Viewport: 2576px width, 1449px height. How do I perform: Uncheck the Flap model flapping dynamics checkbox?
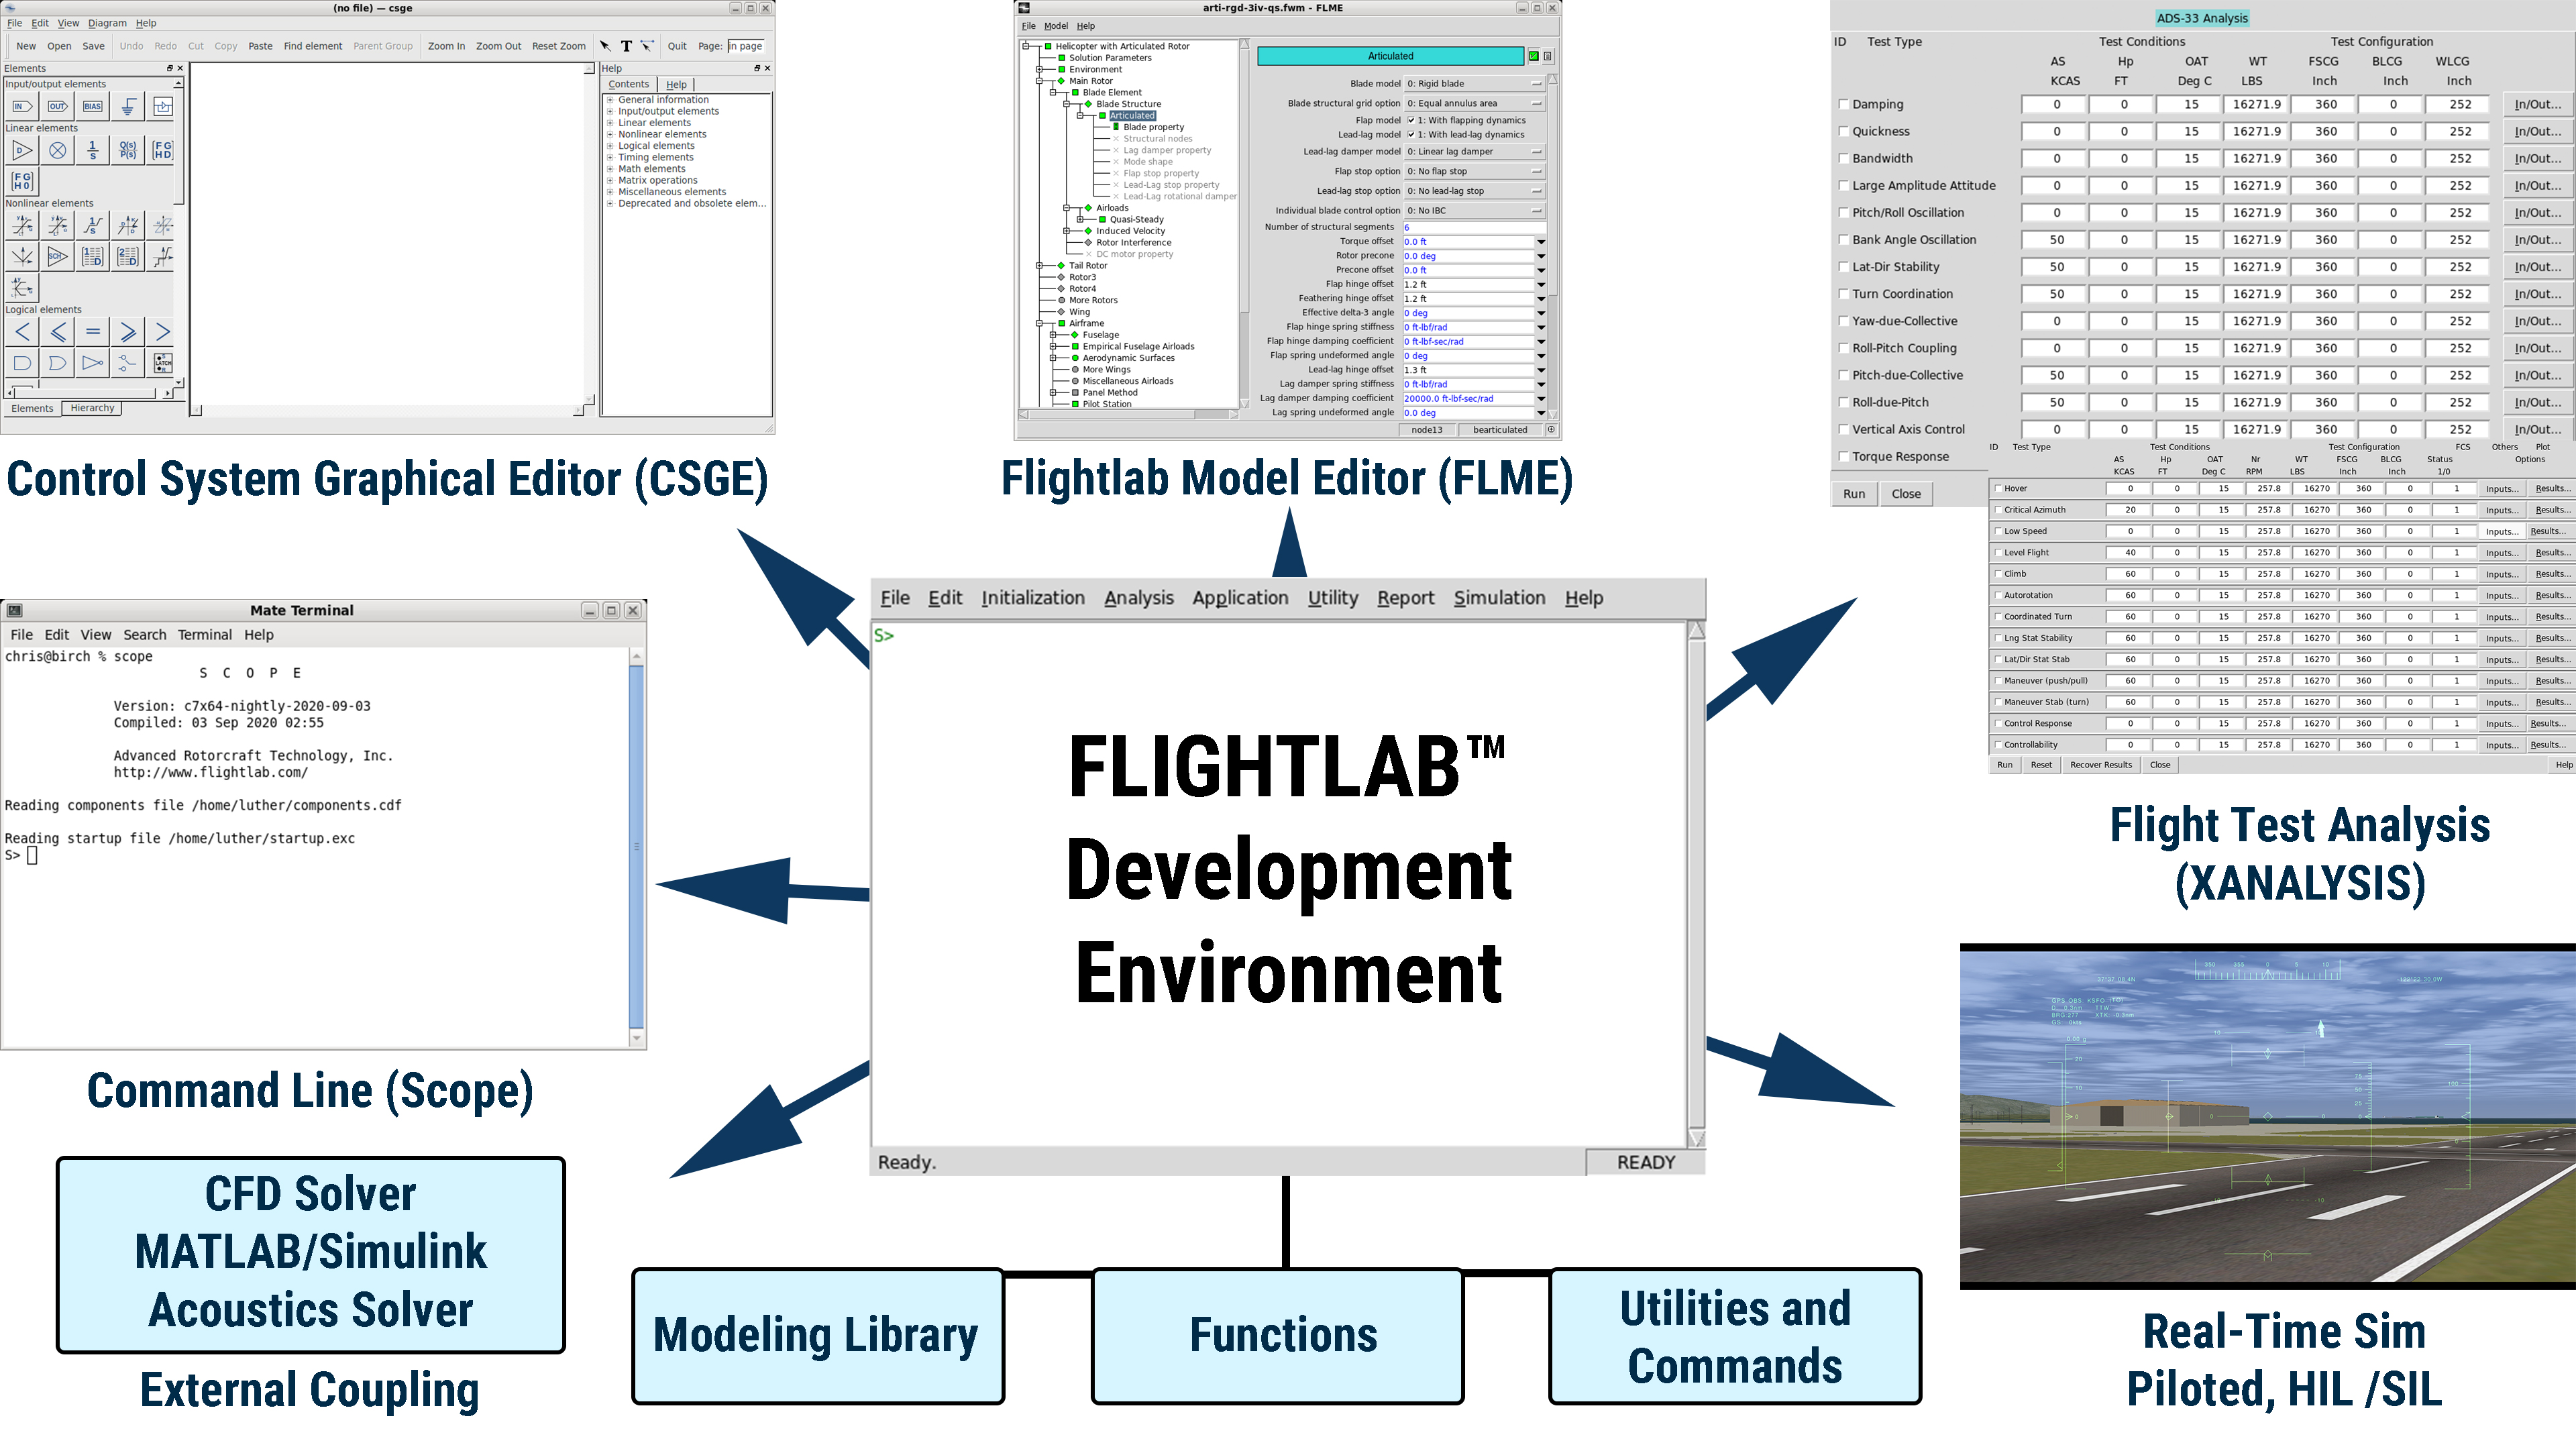[1411, 120]
